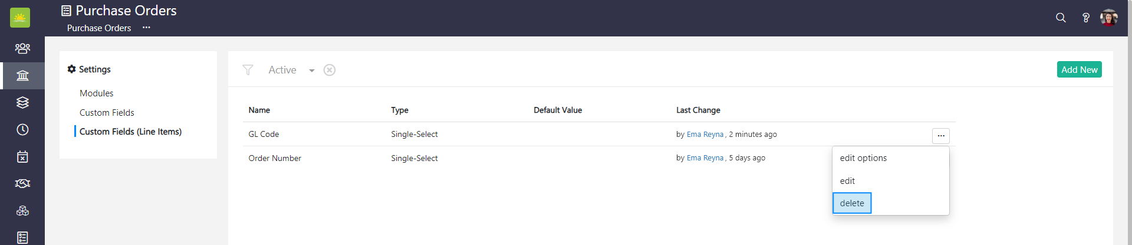Open the help question mark icon

pos(1085,18)
